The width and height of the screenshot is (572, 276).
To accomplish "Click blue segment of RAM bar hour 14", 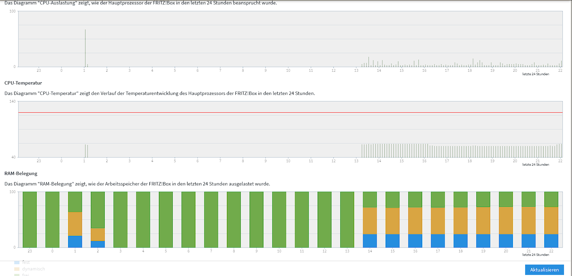I will (x=370, y=241).
